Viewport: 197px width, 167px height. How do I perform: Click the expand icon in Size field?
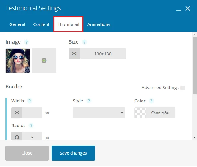pos(74,54)
